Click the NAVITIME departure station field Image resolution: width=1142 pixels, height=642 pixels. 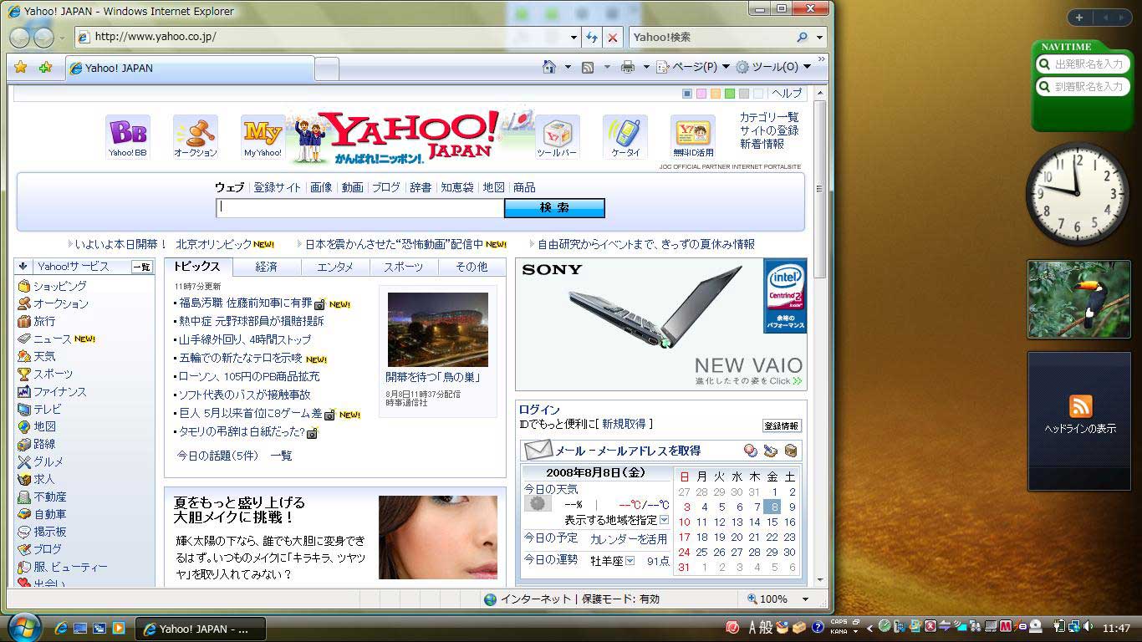[1083, 64]
